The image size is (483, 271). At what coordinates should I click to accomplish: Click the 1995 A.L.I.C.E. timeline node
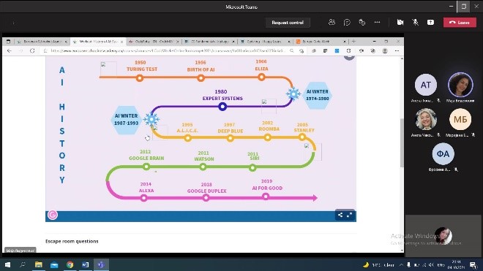point(187,138)
